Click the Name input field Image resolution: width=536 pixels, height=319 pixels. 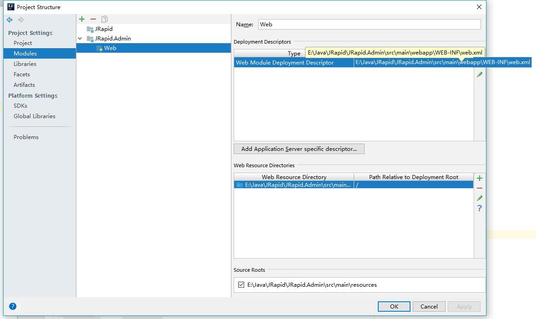click(x=369, y=24)
